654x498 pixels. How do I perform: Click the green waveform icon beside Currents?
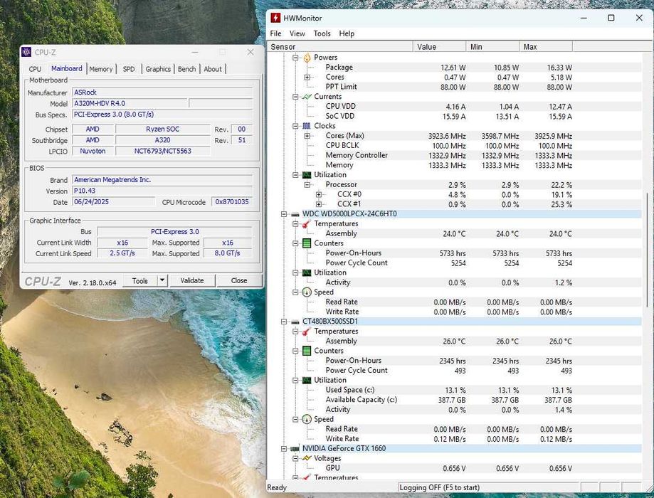[x=307, y=96]
